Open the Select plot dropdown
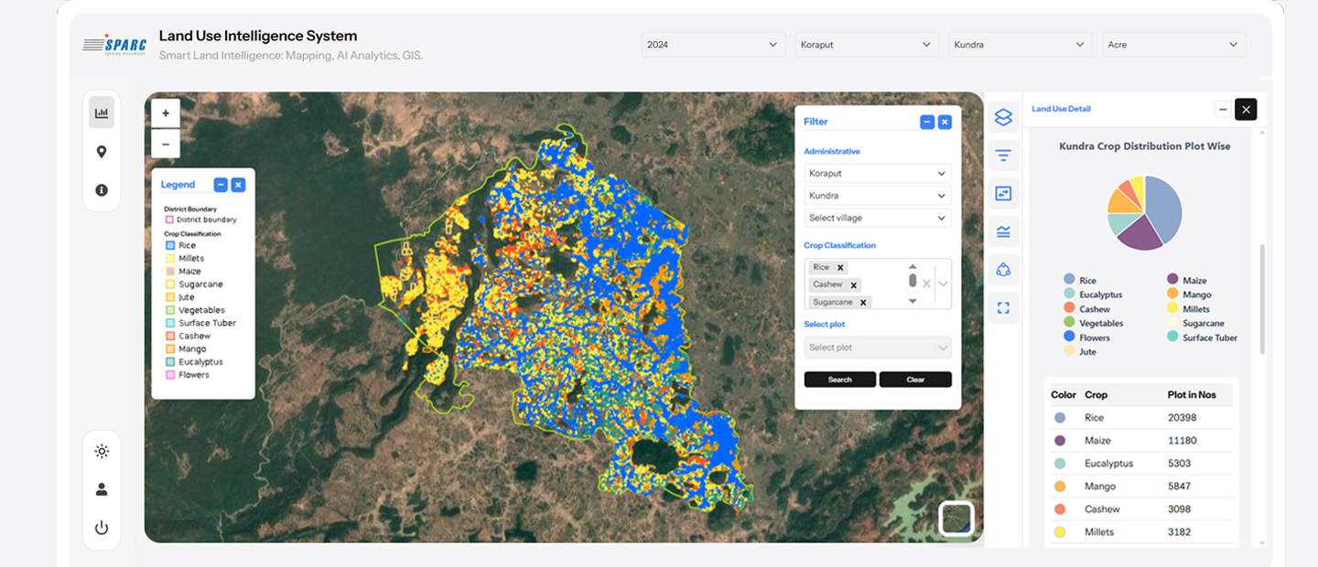Image resolution: width=1318 pixels, height=567 pixels. [x=878, y=348]
